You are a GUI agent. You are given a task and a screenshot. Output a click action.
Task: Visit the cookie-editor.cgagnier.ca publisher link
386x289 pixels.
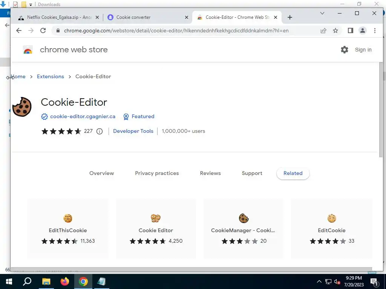(x=83, y=117)
